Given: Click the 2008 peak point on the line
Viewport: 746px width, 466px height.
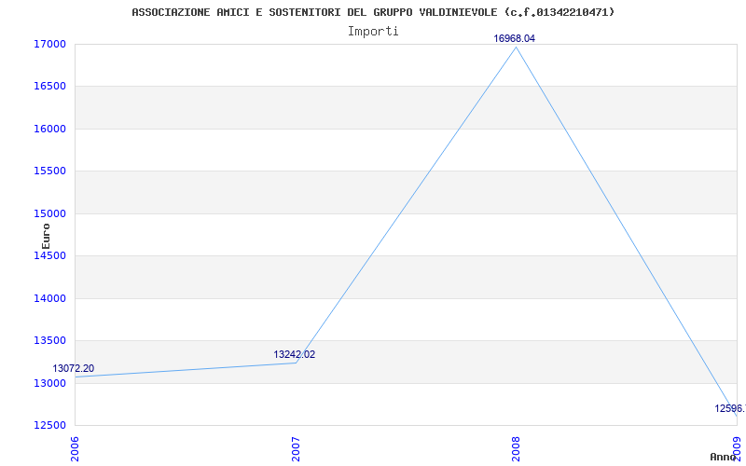Looking at the screenshot, I should [x=517, y=47].
